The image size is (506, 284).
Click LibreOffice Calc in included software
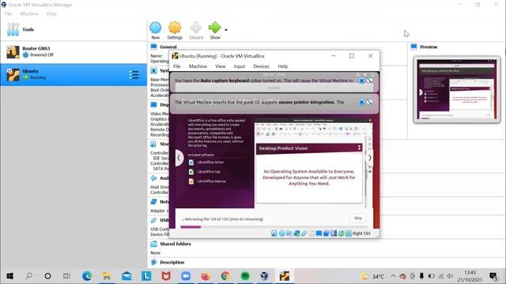[x=205, y=172]
